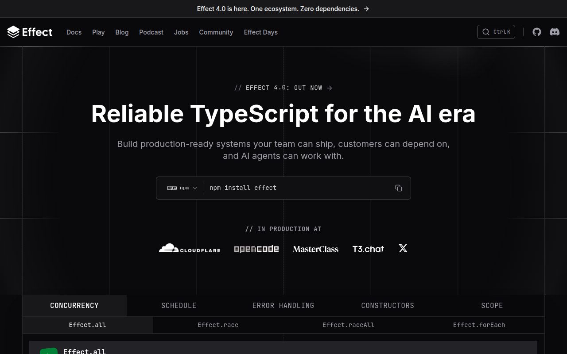Open Effect Days page
567x354 pixels.
261,32
